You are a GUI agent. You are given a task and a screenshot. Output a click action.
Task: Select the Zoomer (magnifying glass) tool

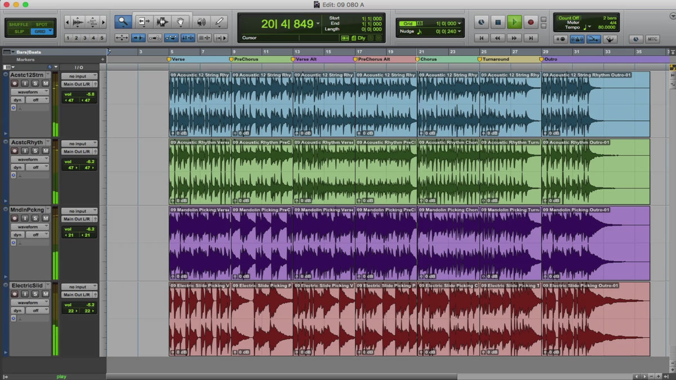click(x=123, y=22)
